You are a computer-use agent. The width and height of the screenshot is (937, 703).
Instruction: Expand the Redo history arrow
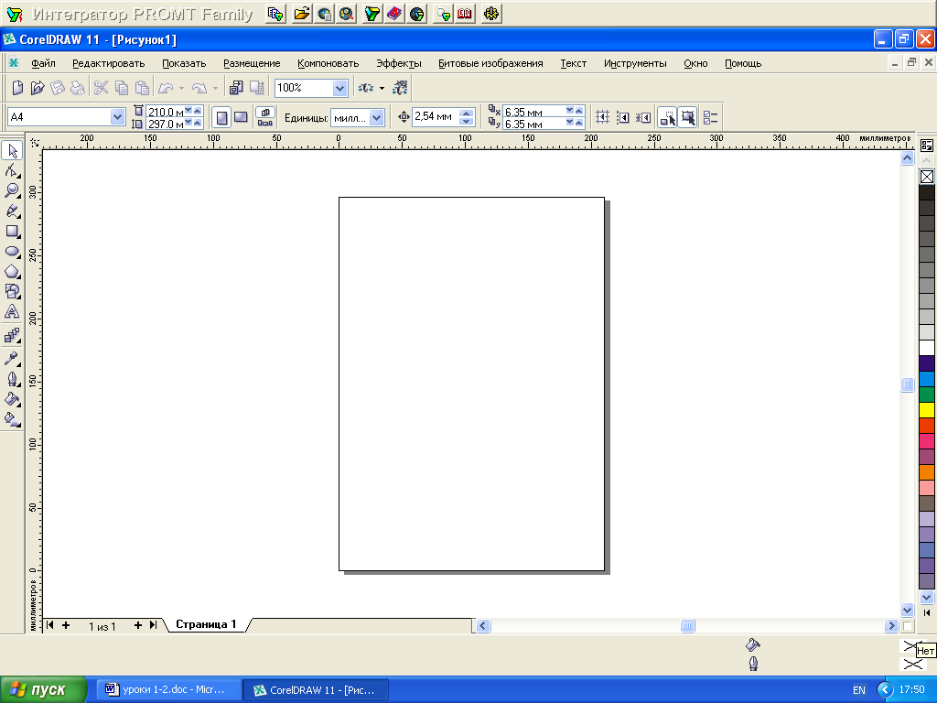tap(216, 89)
